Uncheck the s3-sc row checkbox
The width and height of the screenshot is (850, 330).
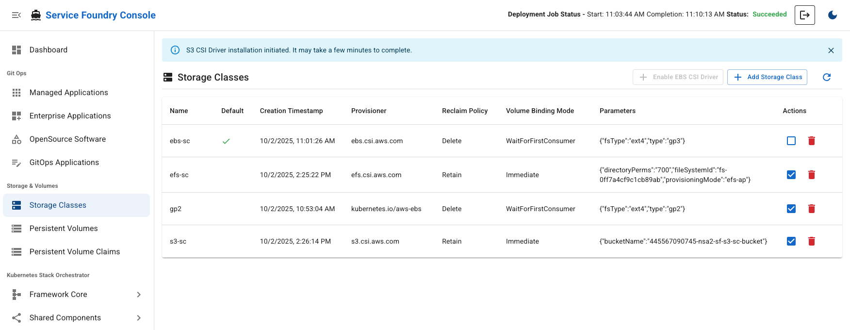click(791, 241)
